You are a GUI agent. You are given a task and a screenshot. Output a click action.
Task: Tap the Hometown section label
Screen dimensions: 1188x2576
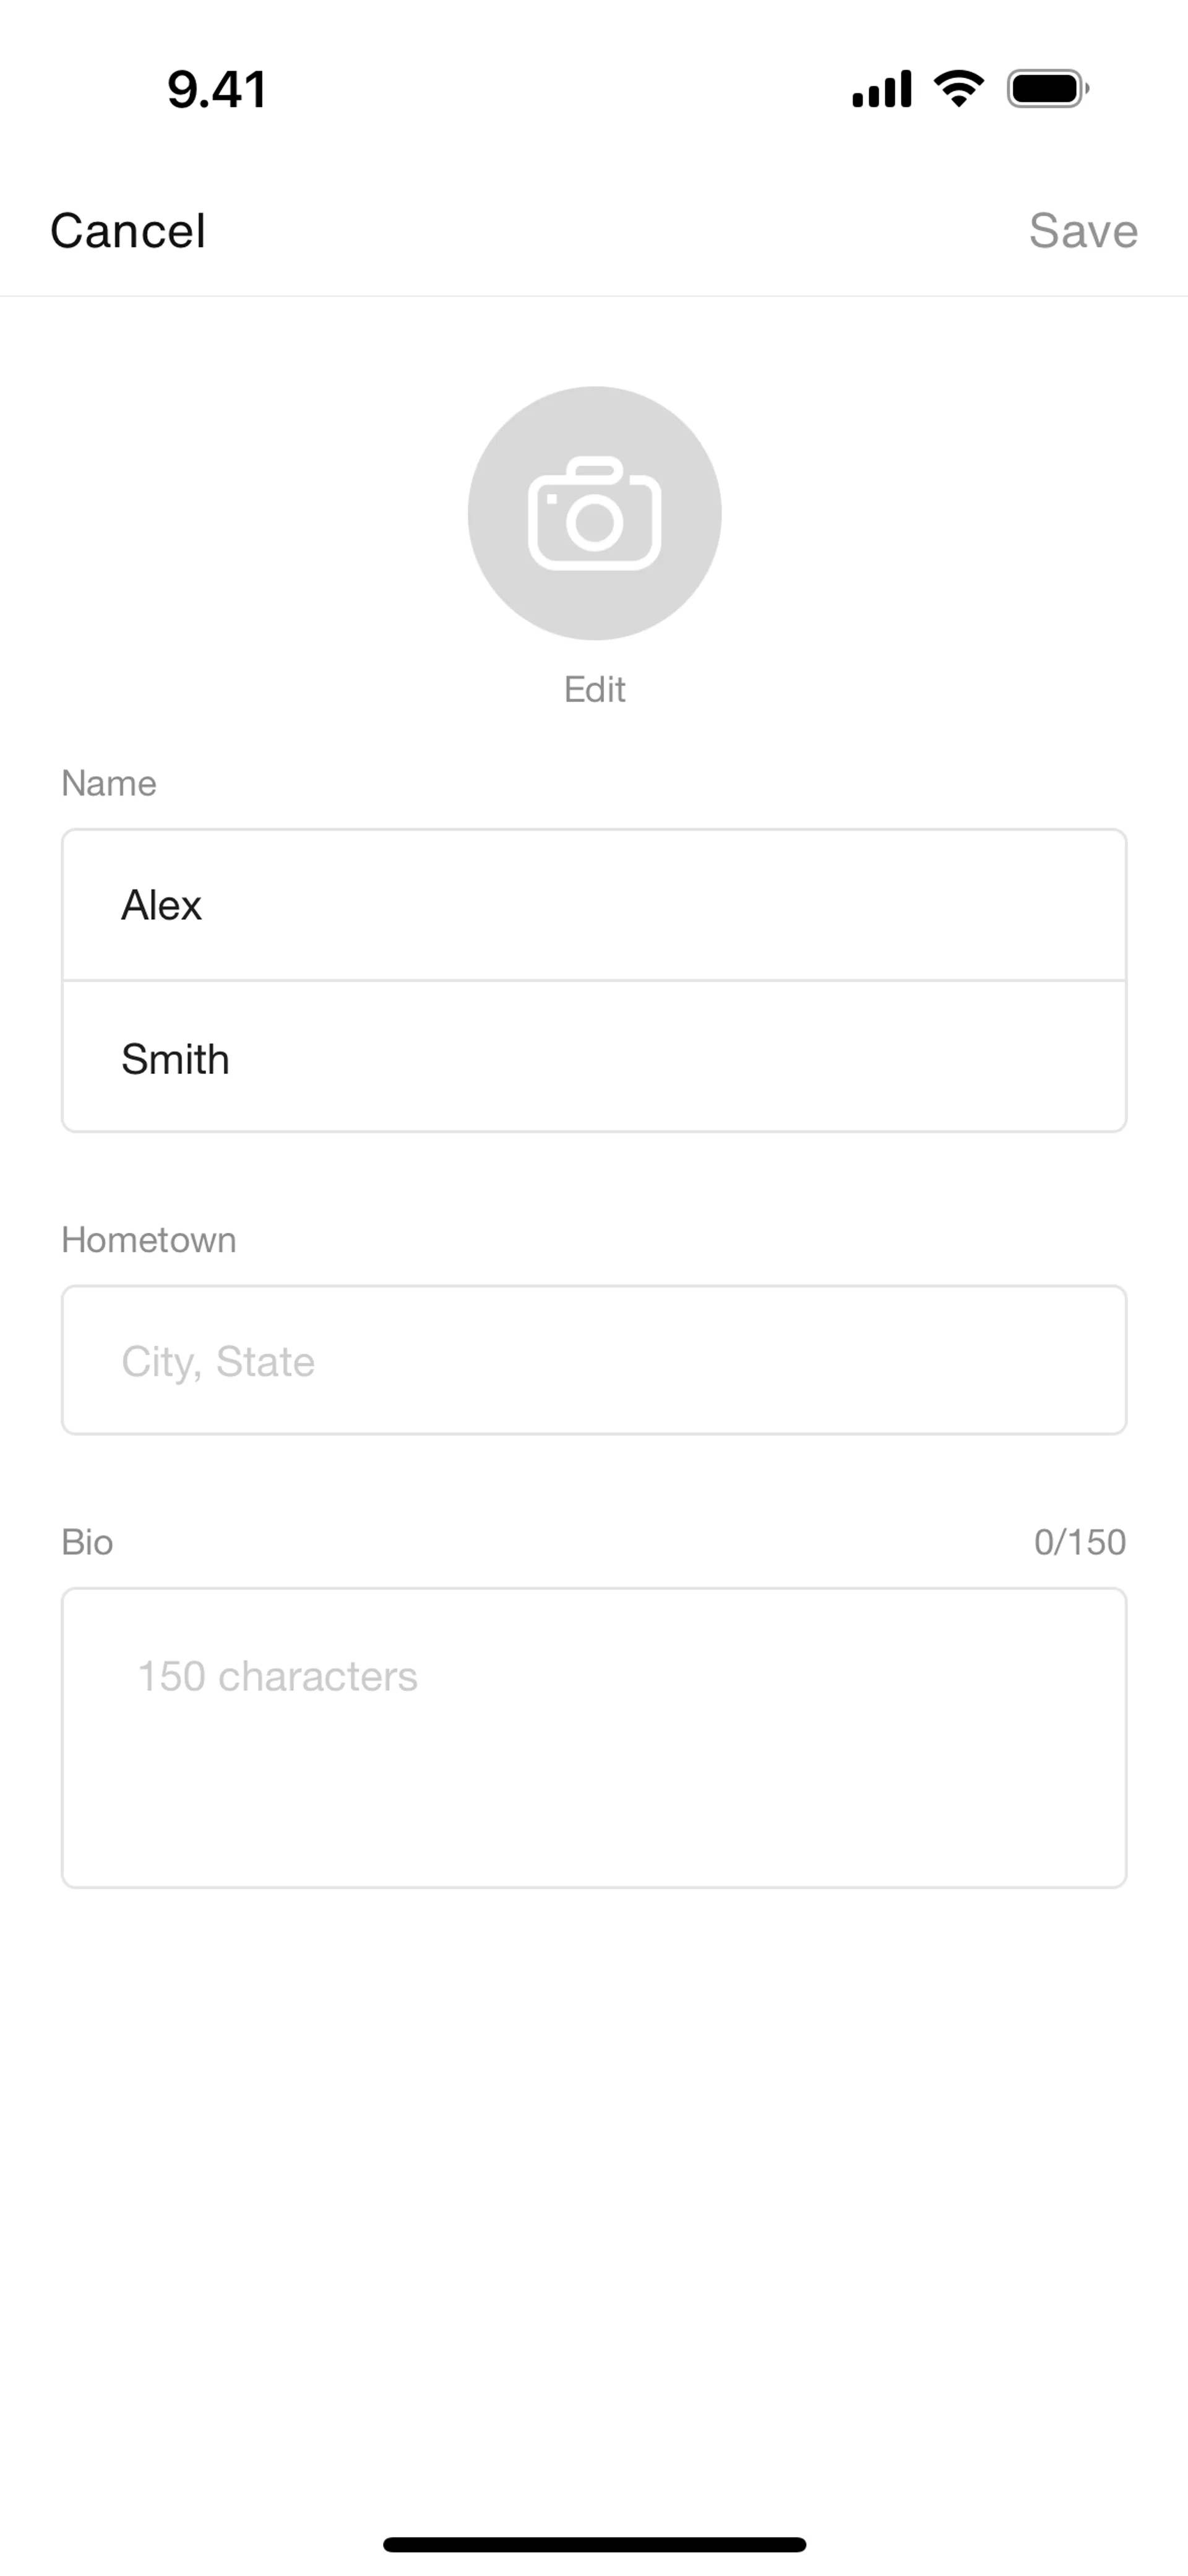[149, 1240]
